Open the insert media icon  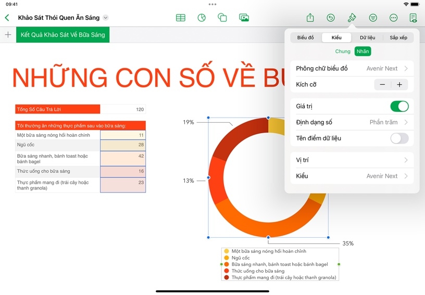click(244, 18)
